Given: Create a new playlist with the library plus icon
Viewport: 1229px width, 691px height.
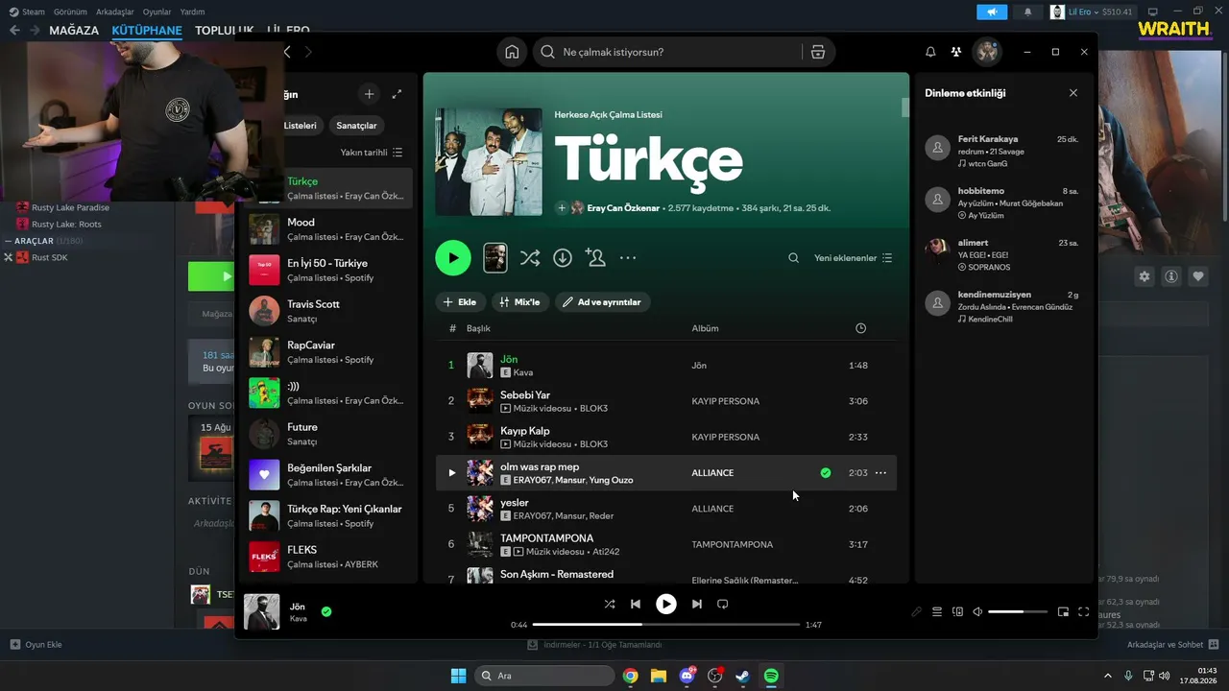Looking at the screenshot, I should point(369,94).
